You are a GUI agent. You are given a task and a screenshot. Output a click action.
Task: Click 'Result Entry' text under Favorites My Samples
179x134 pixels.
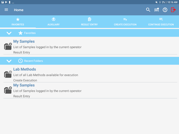click(x=22, y=52)
